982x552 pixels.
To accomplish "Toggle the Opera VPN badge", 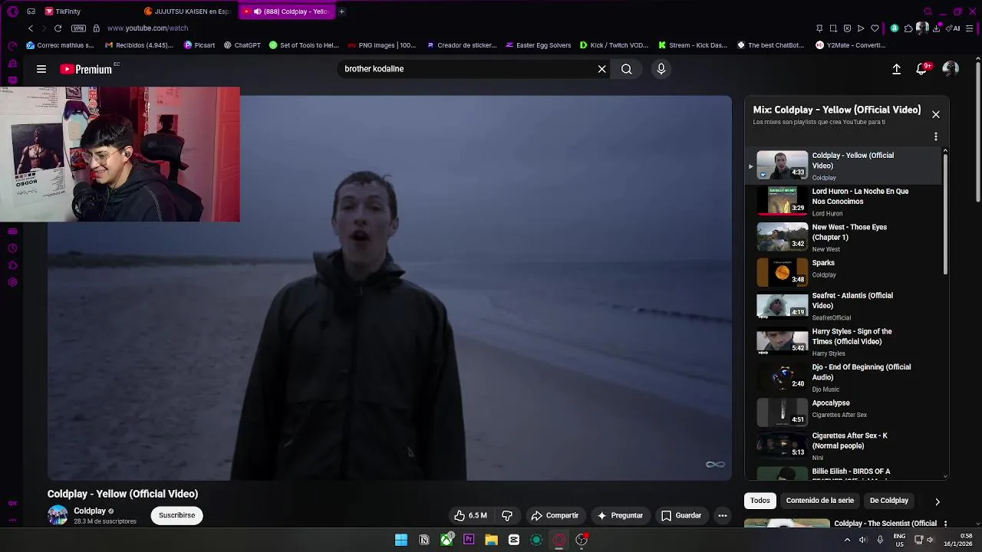I will coord(78,28).
